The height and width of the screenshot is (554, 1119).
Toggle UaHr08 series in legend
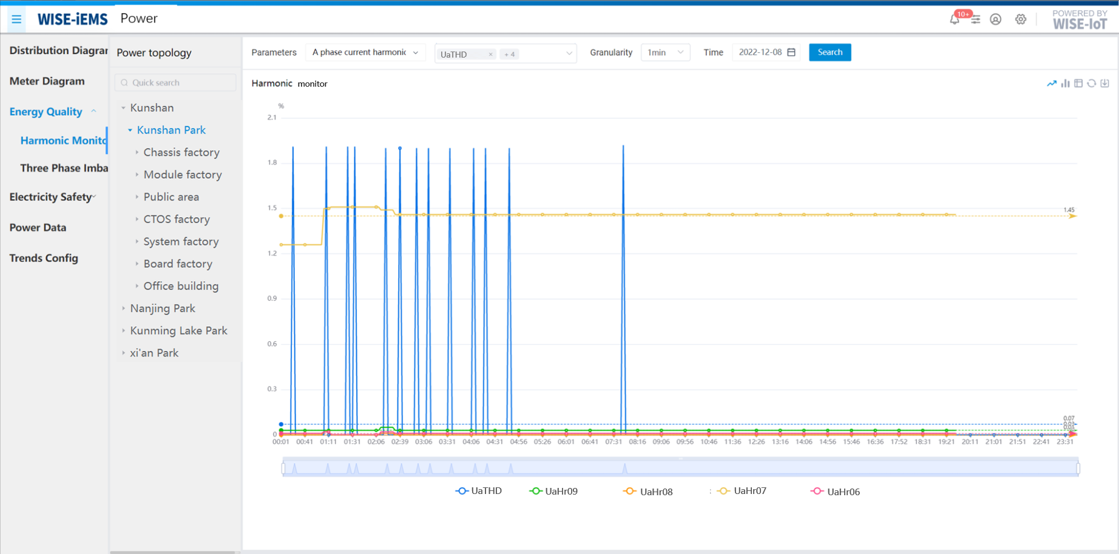click(648, 492)
